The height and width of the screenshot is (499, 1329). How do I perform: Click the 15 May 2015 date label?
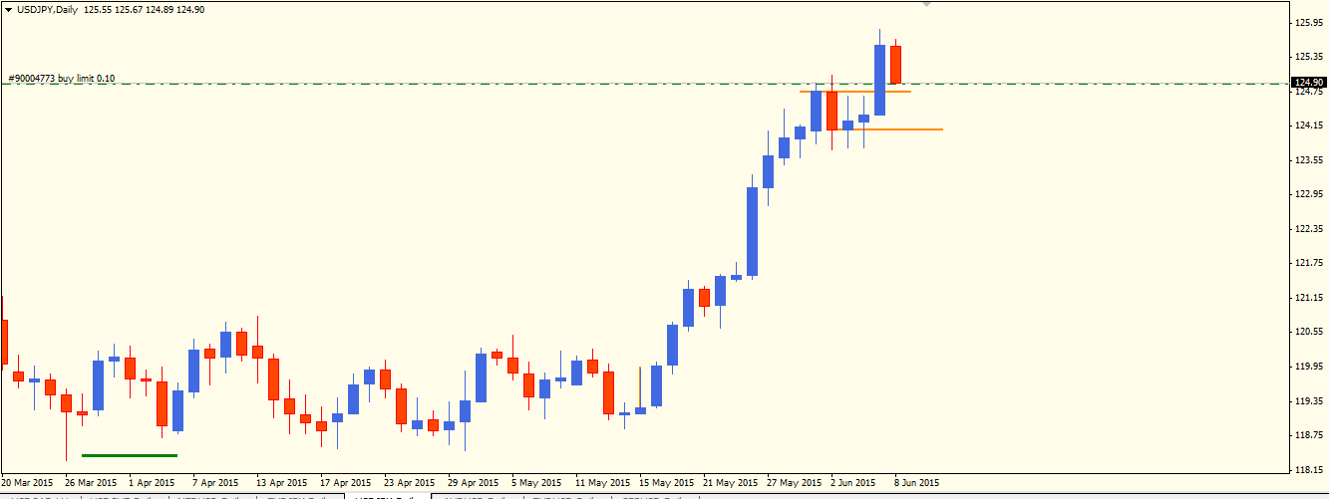pos(666,482)
